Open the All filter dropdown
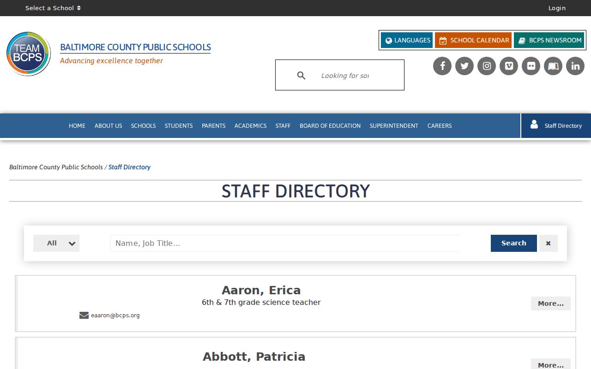 click(x=56, y=243)
